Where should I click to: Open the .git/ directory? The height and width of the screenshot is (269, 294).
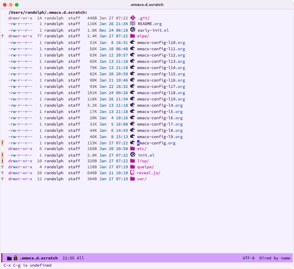144,18
